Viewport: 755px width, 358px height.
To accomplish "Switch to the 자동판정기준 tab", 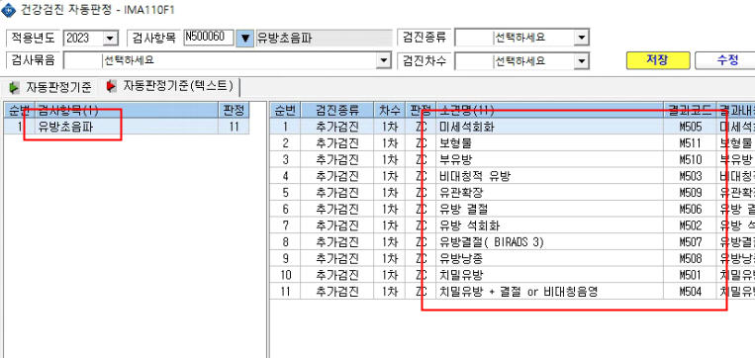I will [x=49, y=87].
